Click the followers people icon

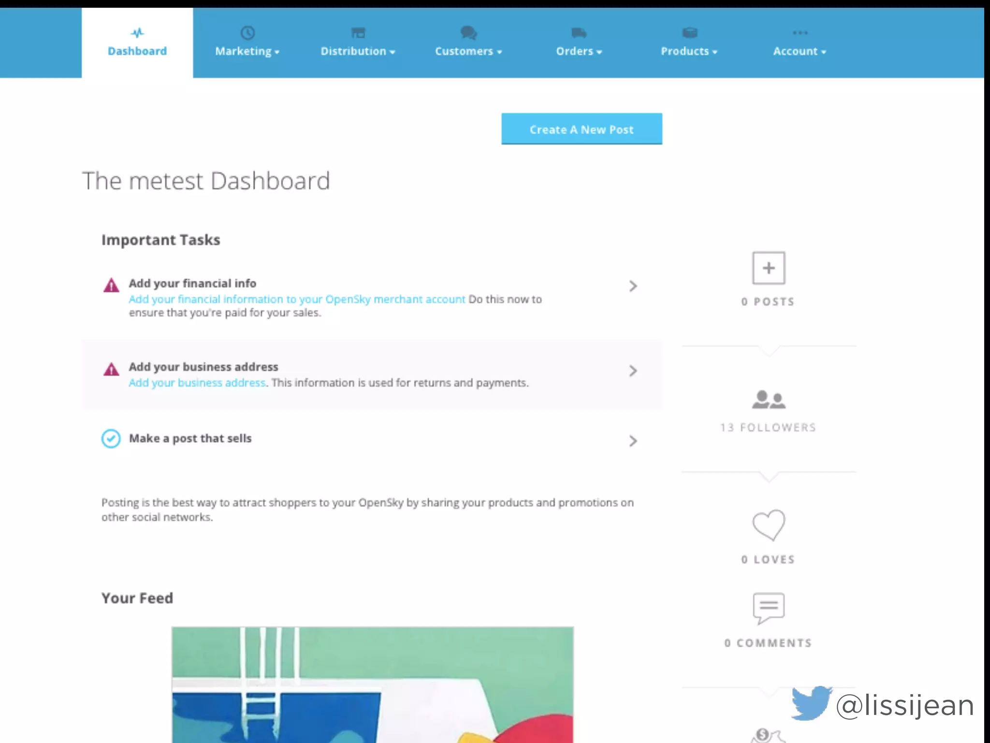coord(769,400)
